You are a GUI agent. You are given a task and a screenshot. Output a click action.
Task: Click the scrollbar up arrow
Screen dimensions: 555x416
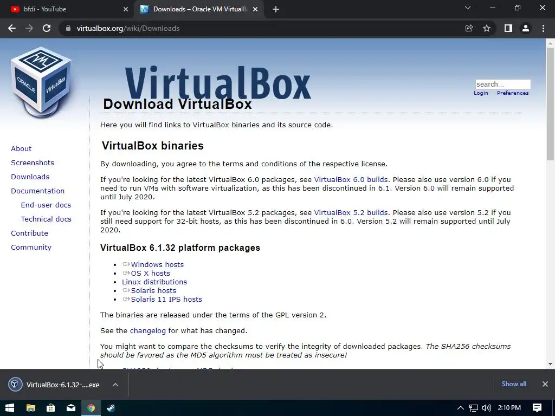550,43
